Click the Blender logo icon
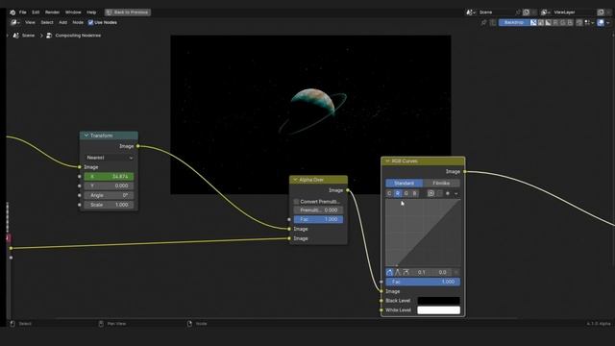Viewport: 615px width, 346px height. coord(12,12)
